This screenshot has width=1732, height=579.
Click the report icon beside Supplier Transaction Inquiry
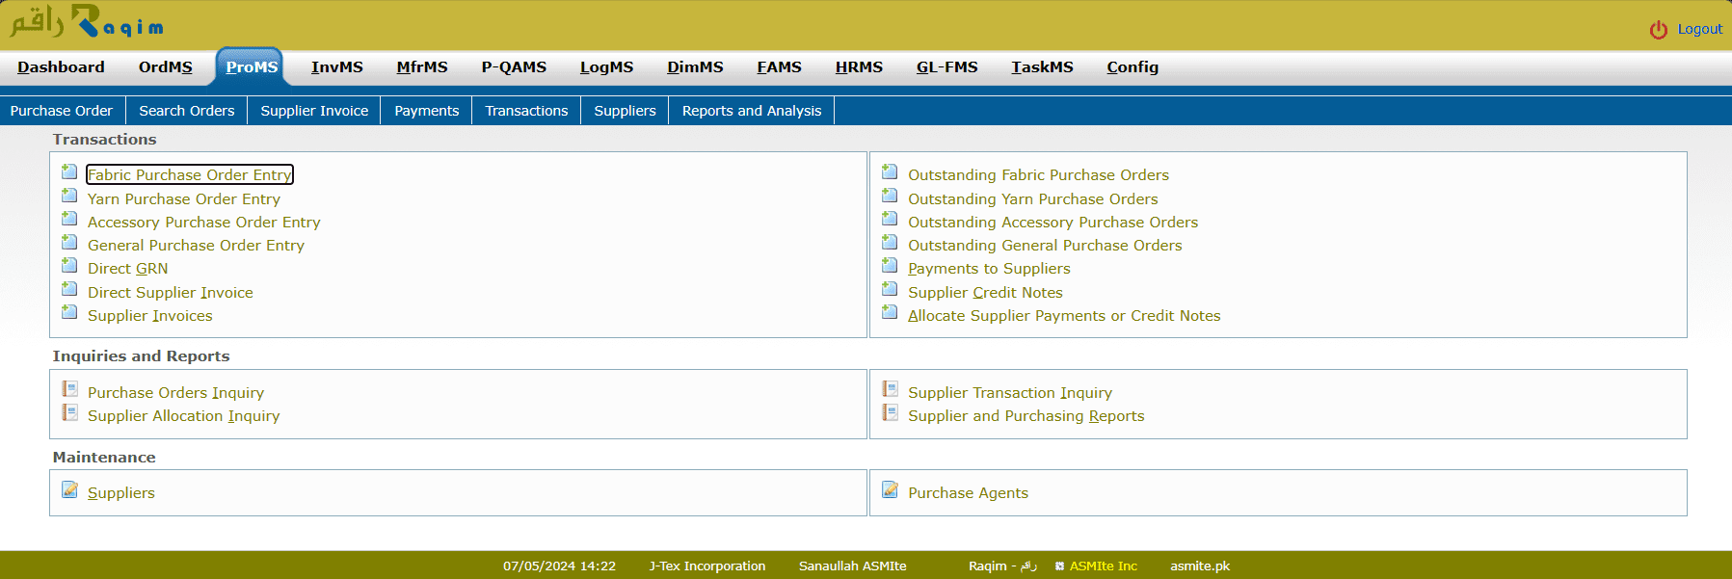click(x=890, y=389)
